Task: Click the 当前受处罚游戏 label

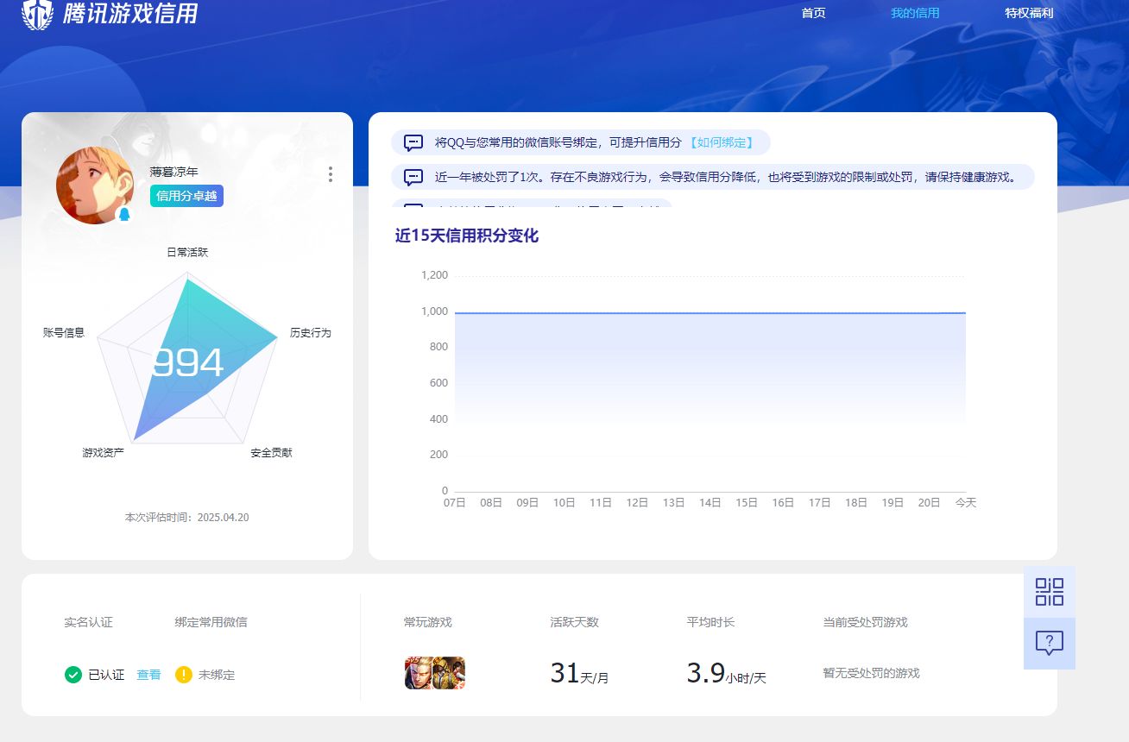Action: [866, 622]
